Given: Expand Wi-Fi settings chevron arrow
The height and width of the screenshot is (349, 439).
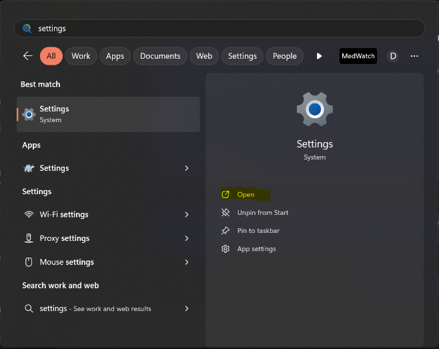Looking at the screenshot, I should coord(187,215).
